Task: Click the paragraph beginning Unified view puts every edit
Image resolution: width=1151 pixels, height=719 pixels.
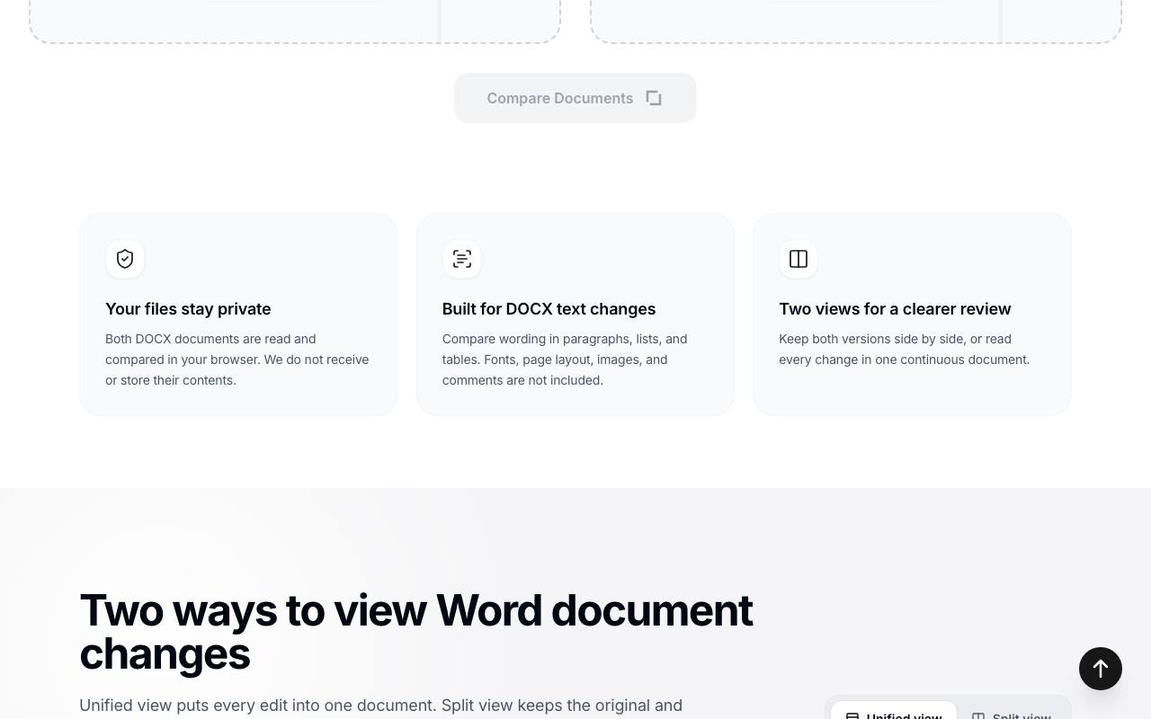Action: click(381, 706)
